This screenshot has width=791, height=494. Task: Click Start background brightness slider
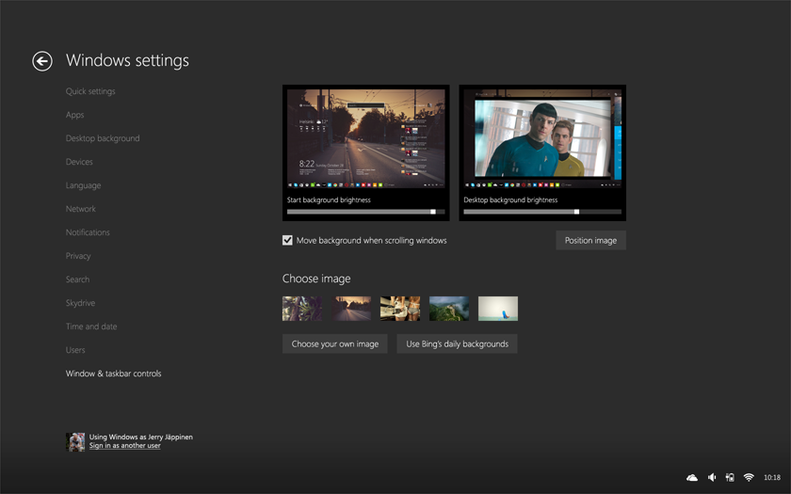365,212
